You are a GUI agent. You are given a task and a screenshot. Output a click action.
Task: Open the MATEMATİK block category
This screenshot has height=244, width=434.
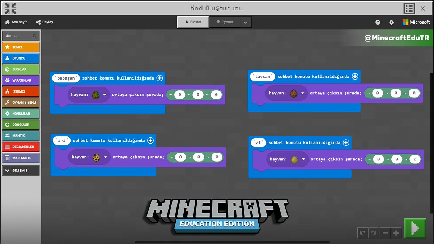coord(21,158)
